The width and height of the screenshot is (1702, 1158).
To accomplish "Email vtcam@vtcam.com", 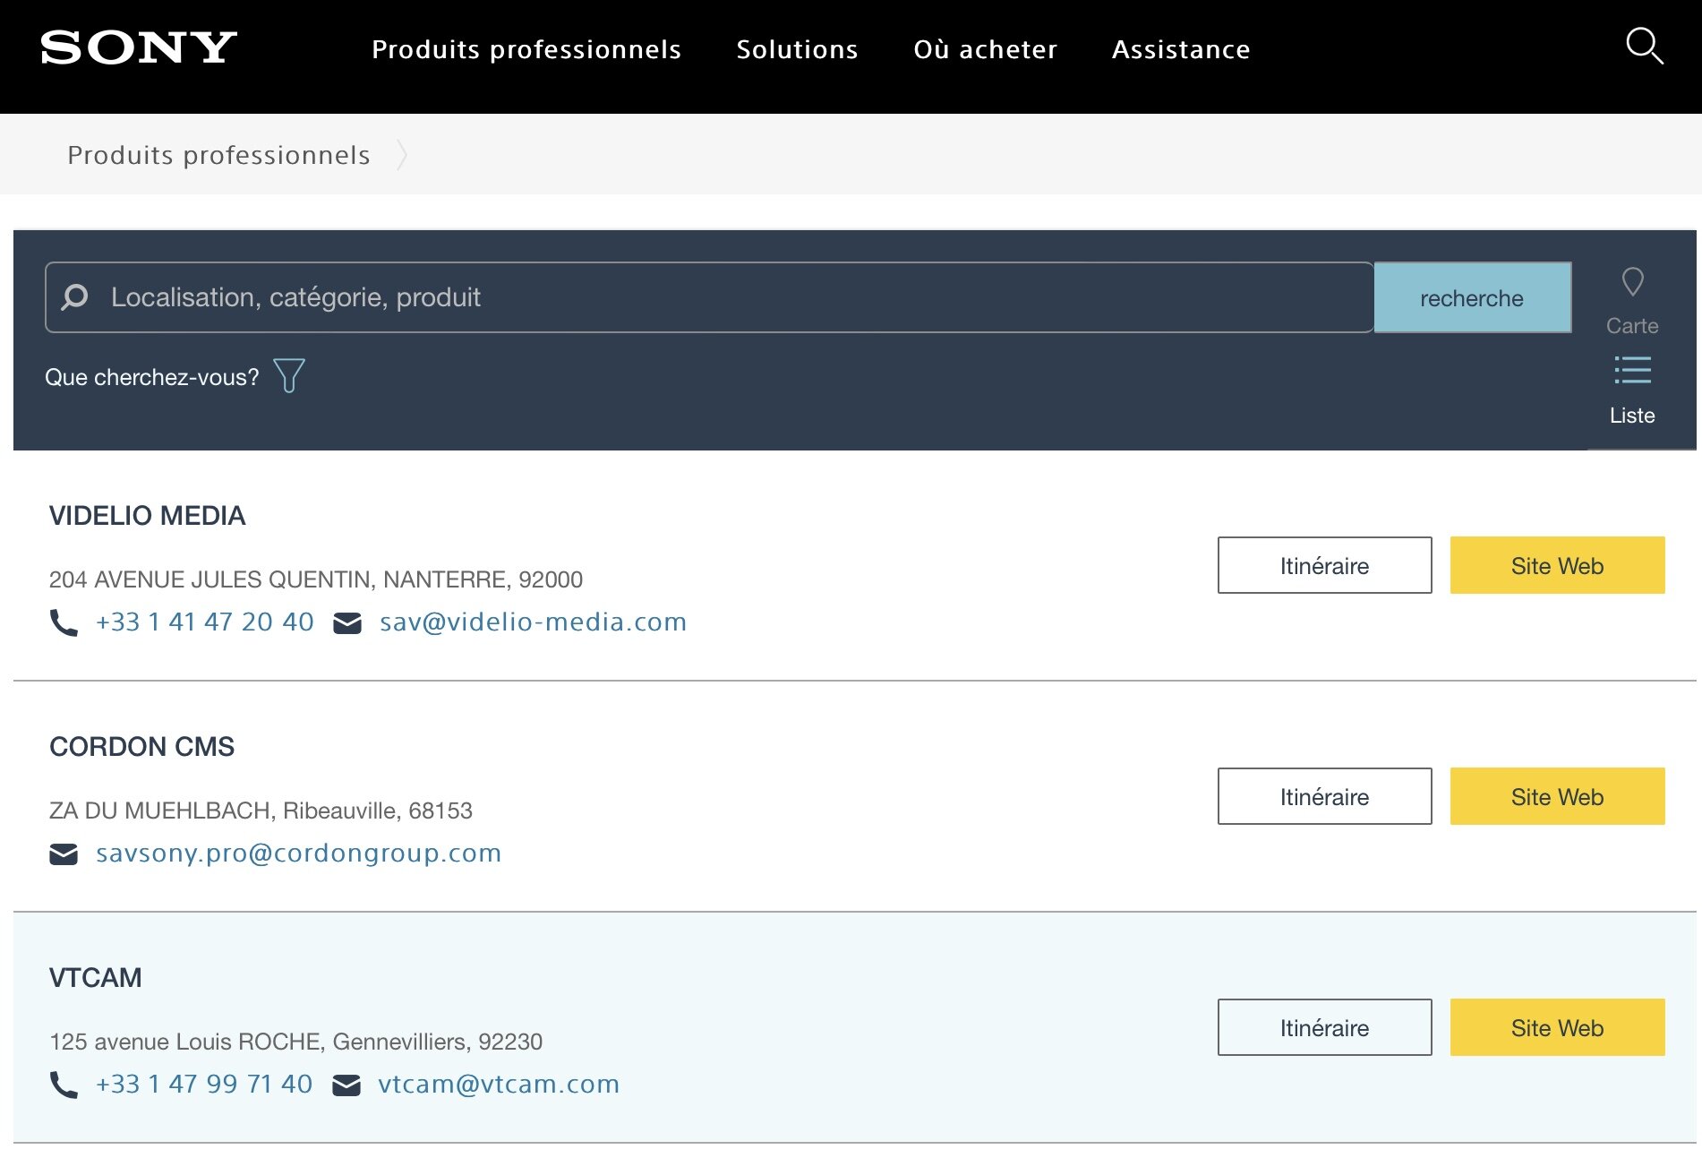I will (x=499, y=1084).
